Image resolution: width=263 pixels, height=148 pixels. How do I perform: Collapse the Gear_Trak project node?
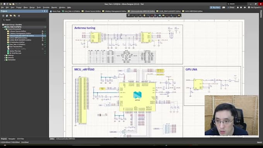coord(3,27)
